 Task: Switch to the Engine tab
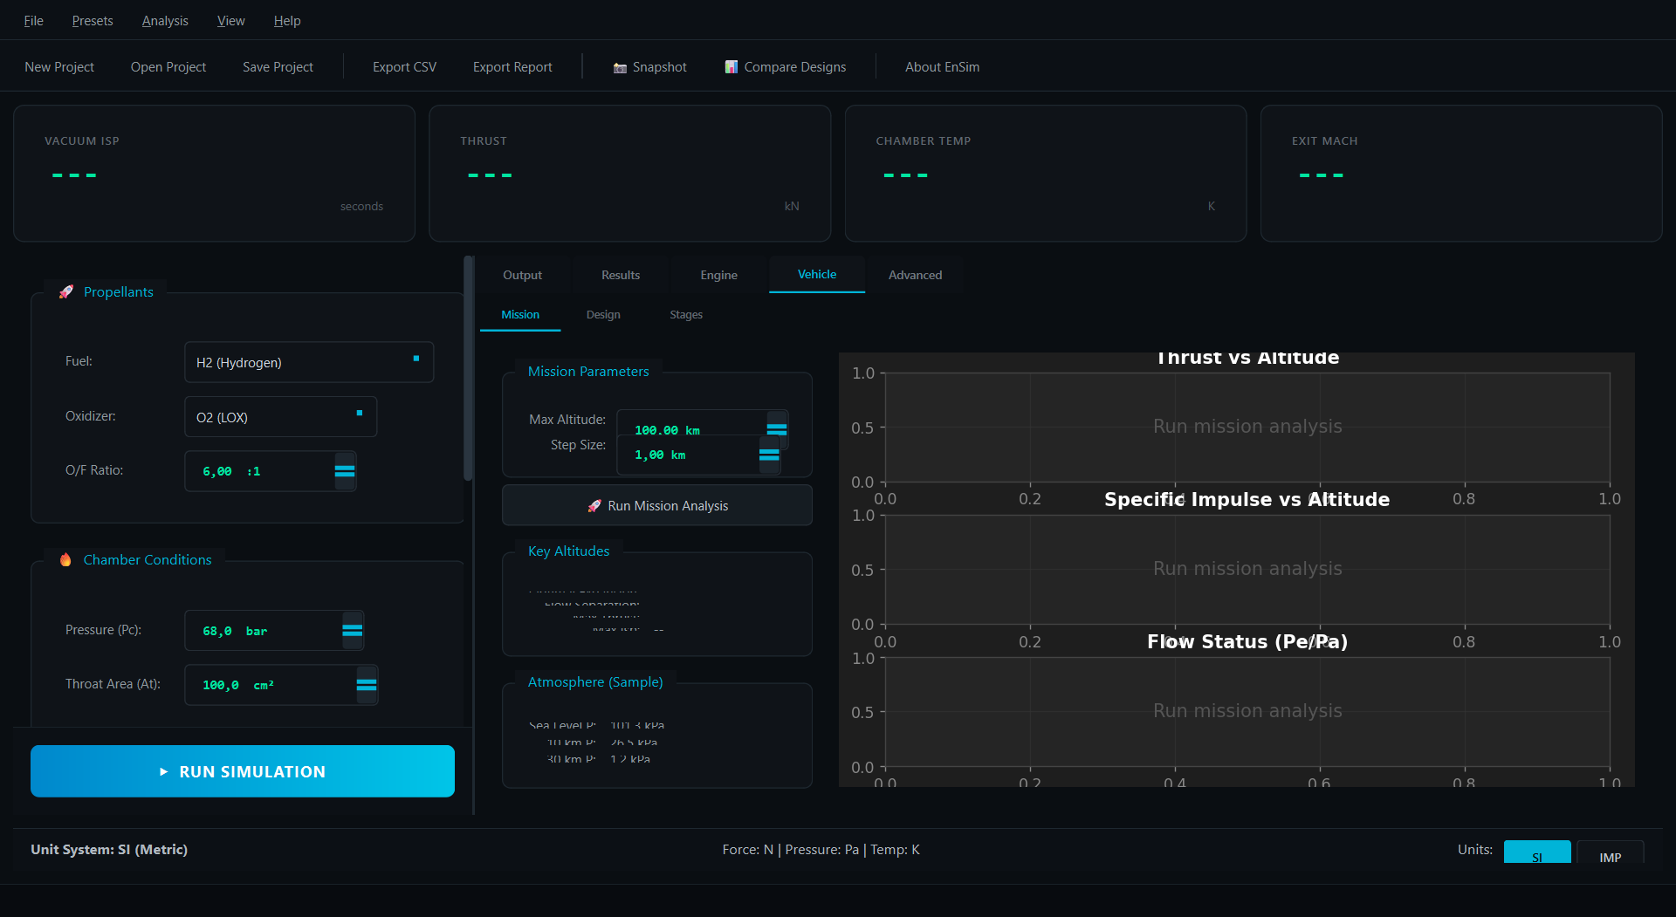click(718, 275)
